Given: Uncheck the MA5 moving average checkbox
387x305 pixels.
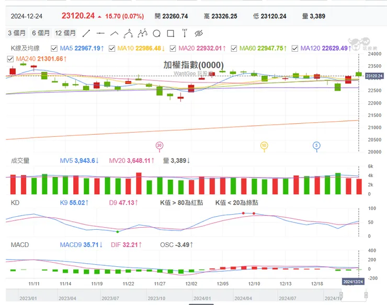Looking at the screenshot, I should tap(54, 49).
